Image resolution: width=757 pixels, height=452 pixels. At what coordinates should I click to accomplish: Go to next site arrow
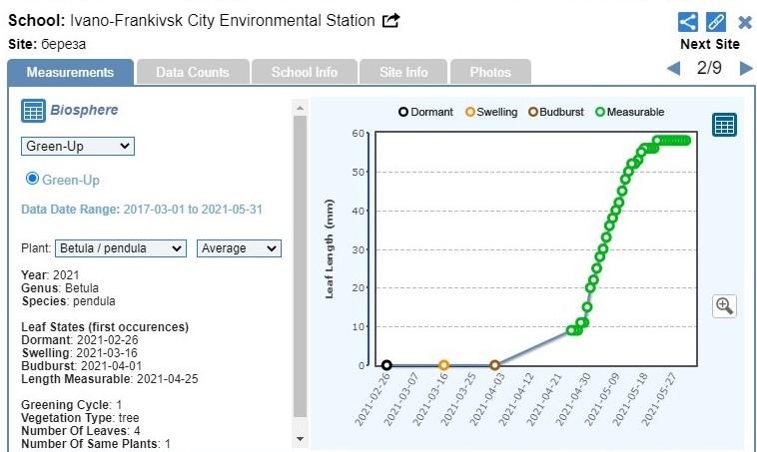745,69
